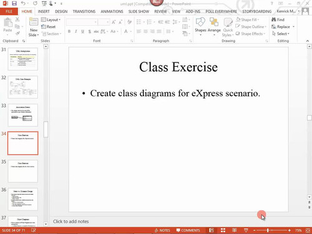
Task: Switch to the INSERT tab
Action: (x=44, y=11)
